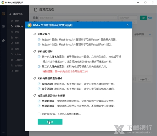Click the 搜常用文档 page document icon
The image size is (157, 136).
tap(36, 10)
